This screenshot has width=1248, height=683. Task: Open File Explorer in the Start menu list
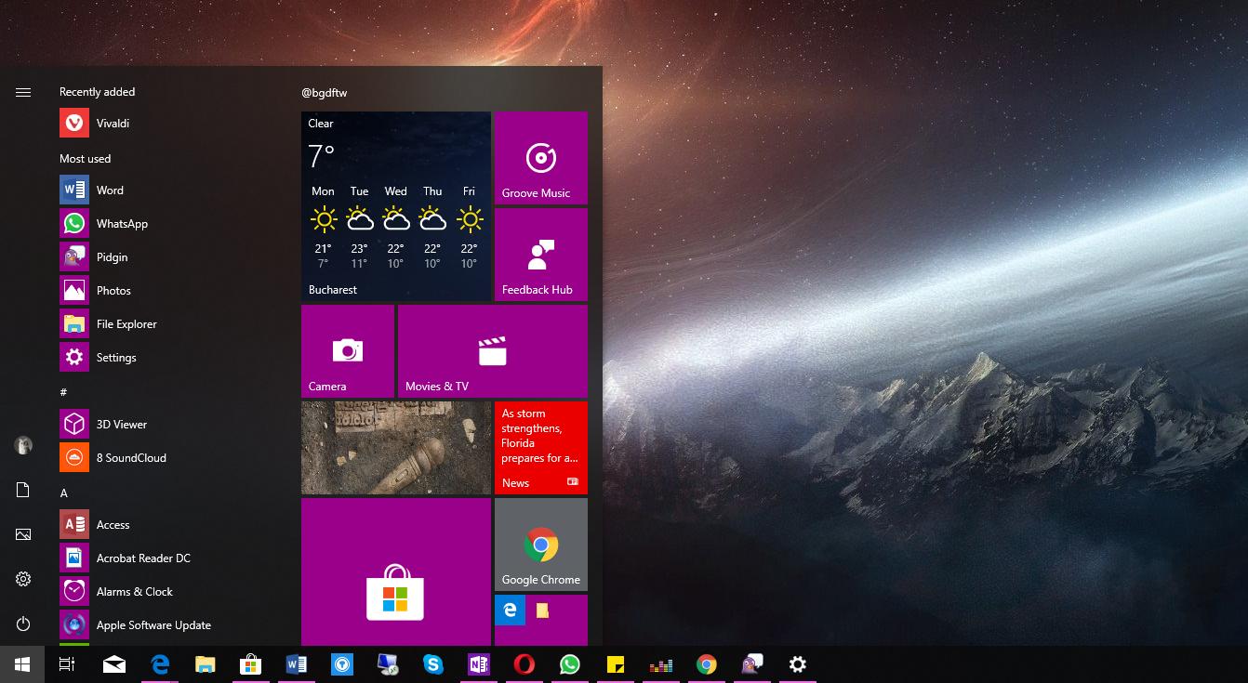pos(167,324)
